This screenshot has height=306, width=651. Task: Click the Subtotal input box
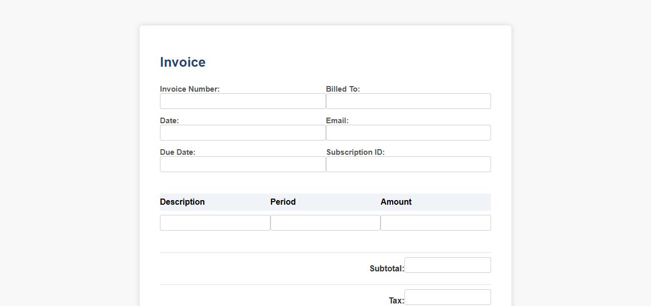coord(447,265)
